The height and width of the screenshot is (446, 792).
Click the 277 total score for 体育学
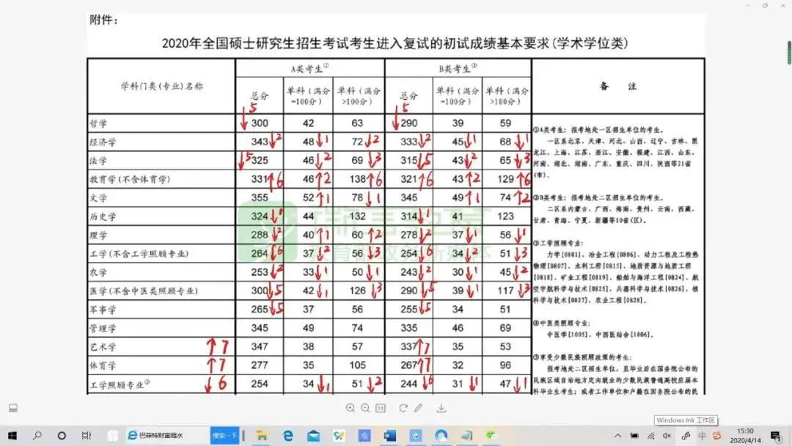click(260, 365)
